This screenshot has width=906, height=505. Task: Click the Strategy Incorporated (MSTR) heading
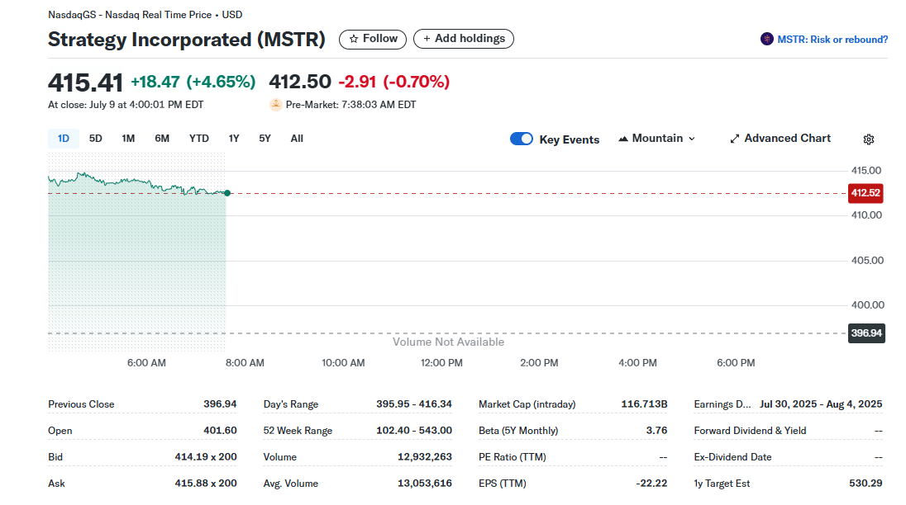click(187, 40)
